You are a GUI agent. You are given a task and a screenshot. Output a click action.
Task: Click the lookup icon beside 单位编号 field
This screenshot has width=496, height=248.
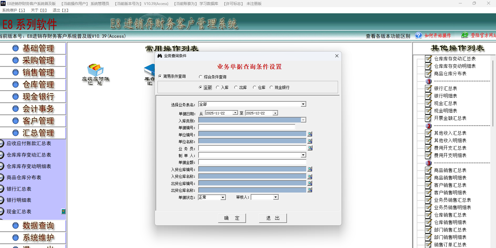(x=310, y=134)
